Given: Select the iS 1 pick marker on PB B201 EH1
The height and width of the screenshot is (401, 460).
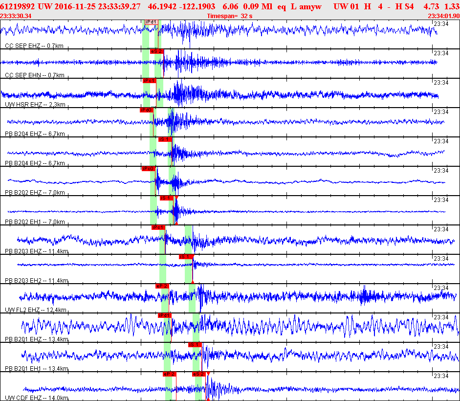Looking at the screenshot, I should click(x=195, y=345).
